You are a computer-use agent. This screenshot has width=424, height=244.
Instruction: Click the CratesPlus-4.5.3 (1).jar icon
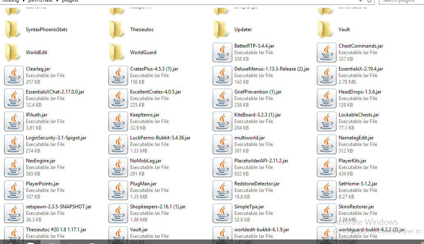coord(118,75)
